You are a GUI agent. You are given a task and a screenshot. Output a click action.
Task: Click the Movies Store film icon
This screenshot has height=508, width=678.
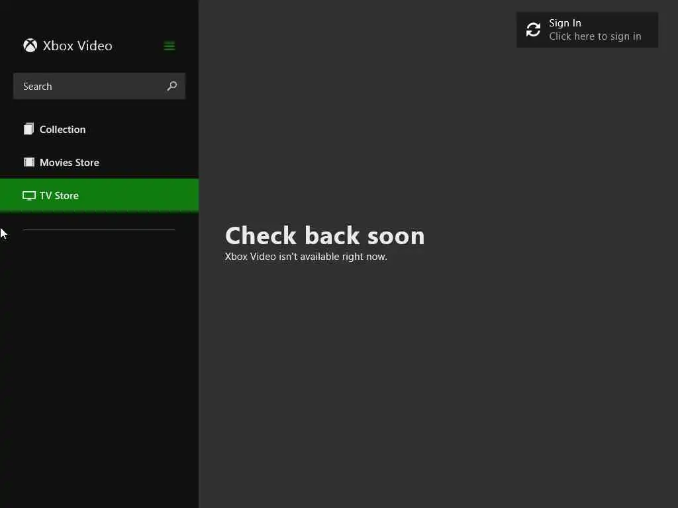(x=29, y=162)
